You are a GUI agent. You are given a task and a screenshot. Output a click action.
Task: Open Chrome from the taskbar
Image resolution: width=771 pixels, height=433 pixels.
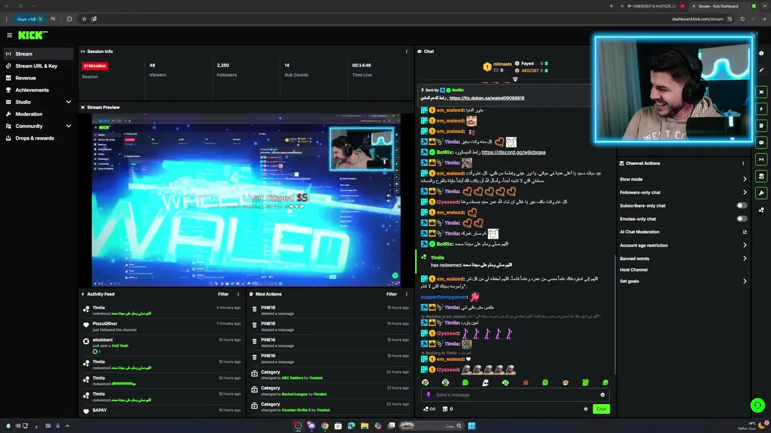click(x=325, y=426)
